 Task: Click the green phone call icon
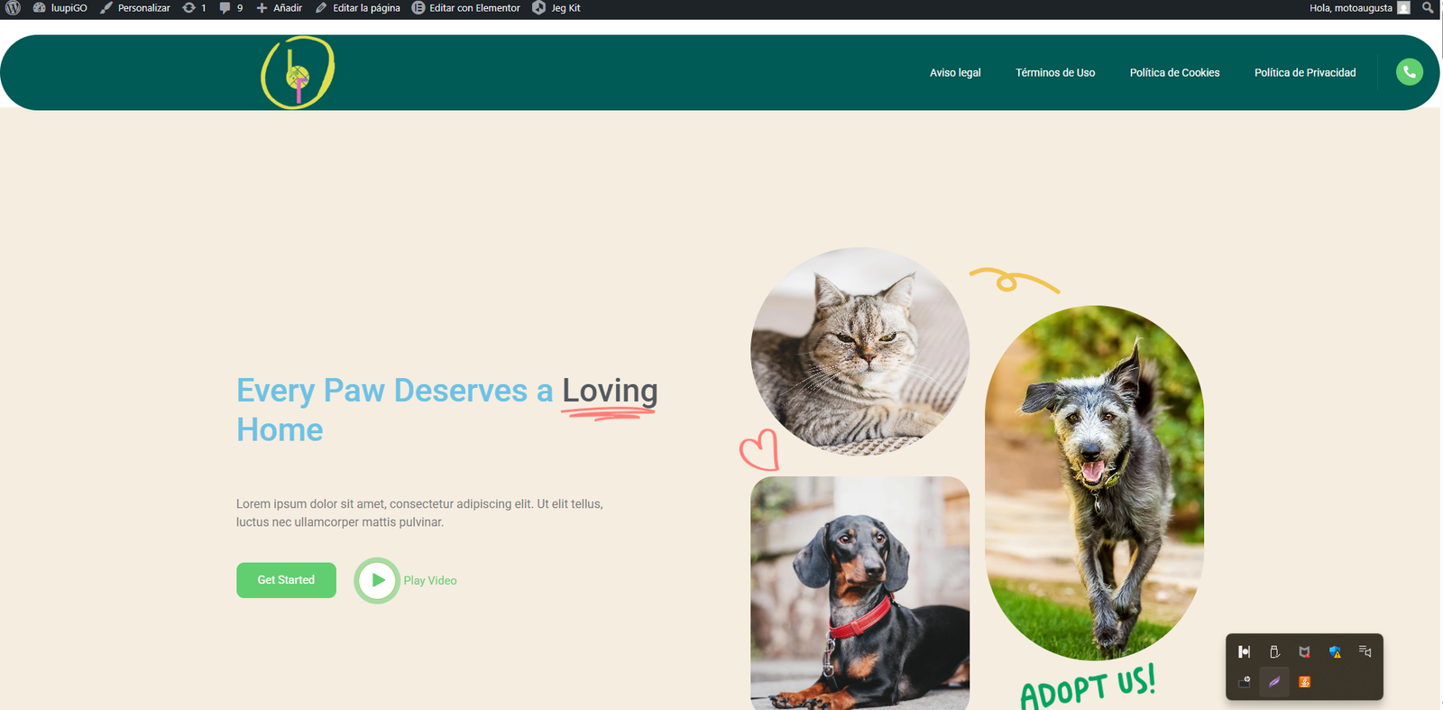tap(1410, 72)
